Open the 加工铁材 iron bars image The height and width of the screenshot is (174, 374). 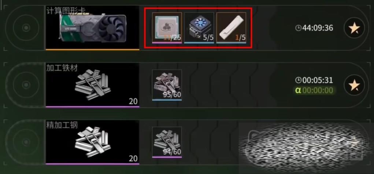[93, 85]
